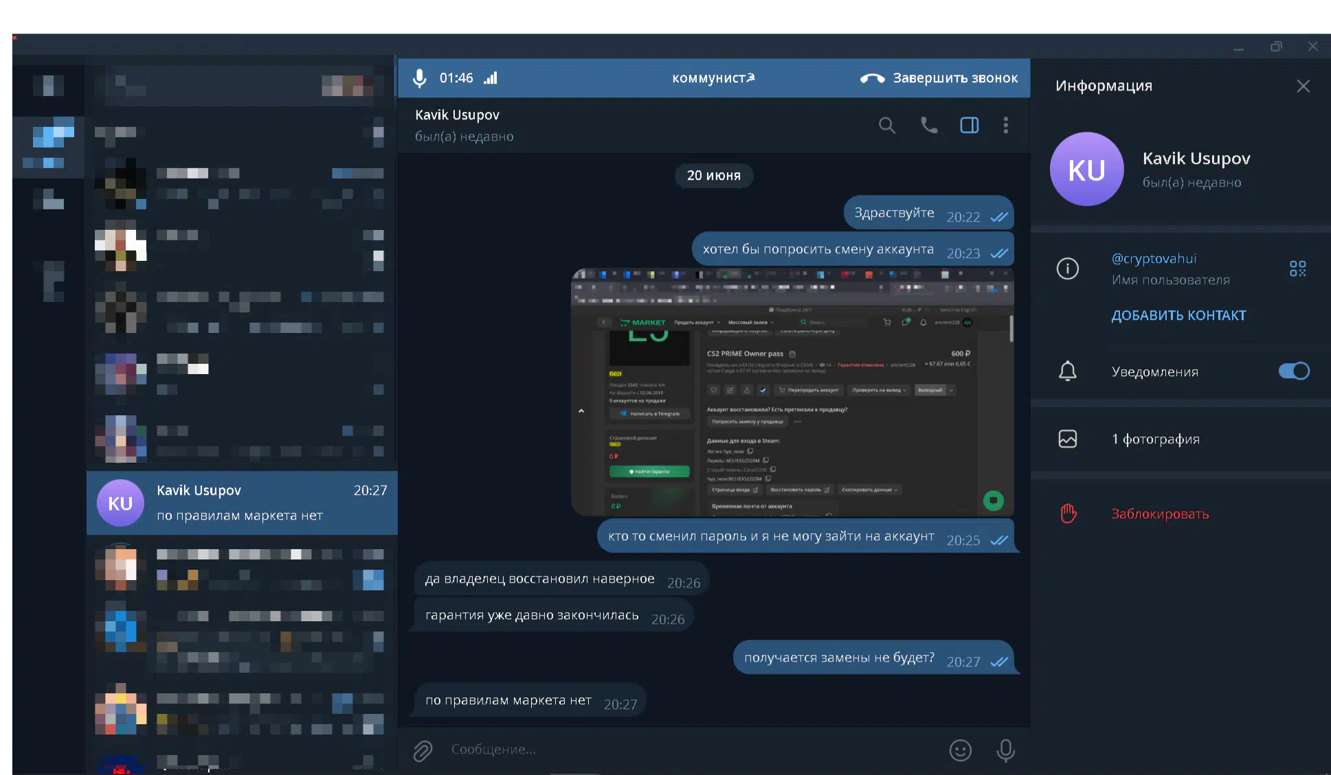Viewport: 1331px width, 775px height.
Task: Click the shared photos image icon
Action: tap(1067, 439)
